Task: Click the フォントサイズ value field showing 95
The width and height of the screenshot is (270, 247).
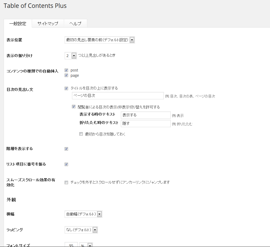Action: click(x=71, y=245)
